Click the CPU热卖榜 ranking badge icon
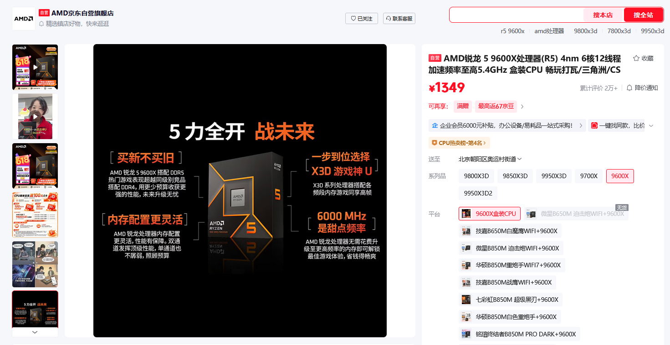Screen dimensions: 670x345 434,143
